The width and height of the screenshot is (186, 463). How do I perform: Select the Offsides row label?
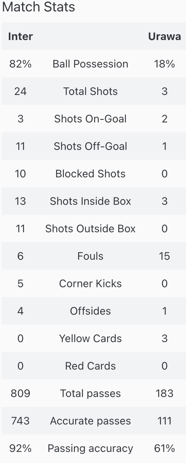pyautogui.click(x=90, y=311)
